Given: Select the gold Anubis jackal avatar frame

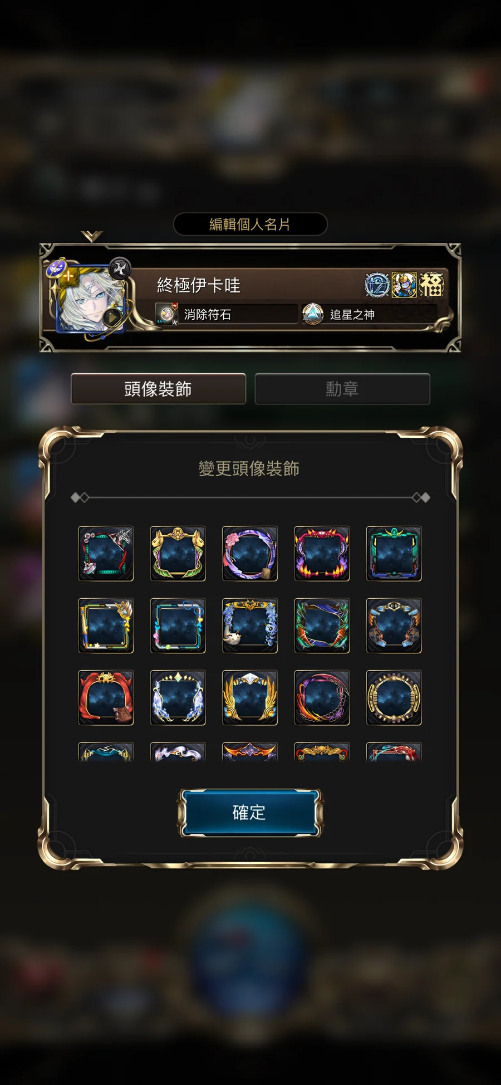Looking at the screenshot, I should click(x=178, y=554).
